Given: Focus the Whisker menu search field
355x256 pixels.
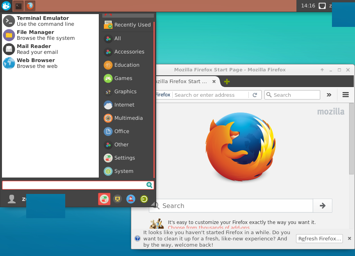Looking at the screenshot, I should tap(78, 185).
